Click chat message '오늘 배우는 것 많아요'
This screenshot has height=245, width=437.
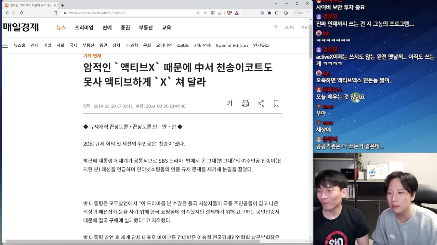pyautogui.click(x=340, y=97)
